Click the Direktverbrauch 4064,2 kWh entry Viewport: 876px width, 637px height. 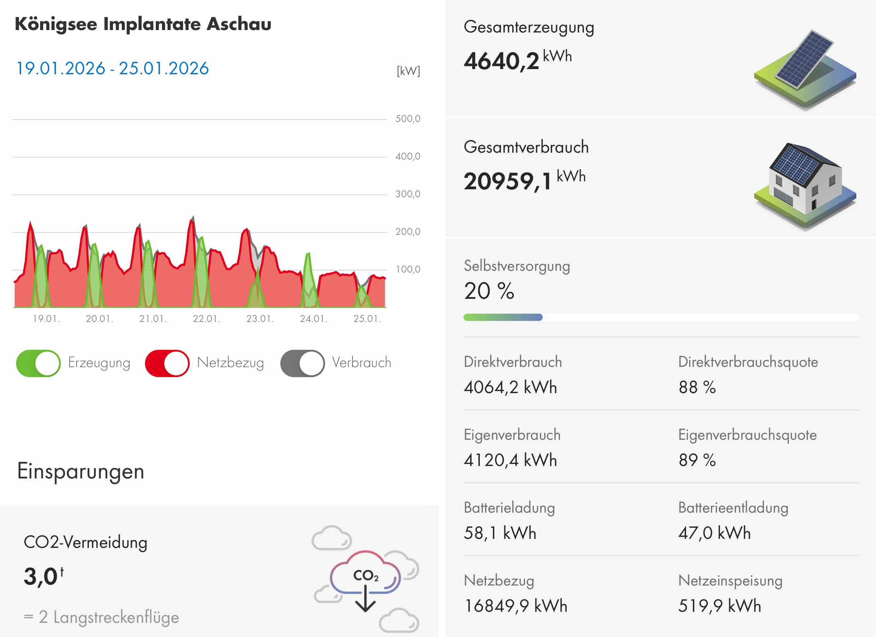point(510,387)
